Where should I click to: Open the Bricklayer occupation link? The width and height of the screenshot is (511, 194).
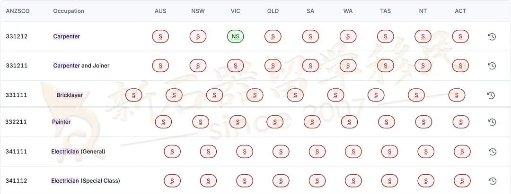click(70, 95)
